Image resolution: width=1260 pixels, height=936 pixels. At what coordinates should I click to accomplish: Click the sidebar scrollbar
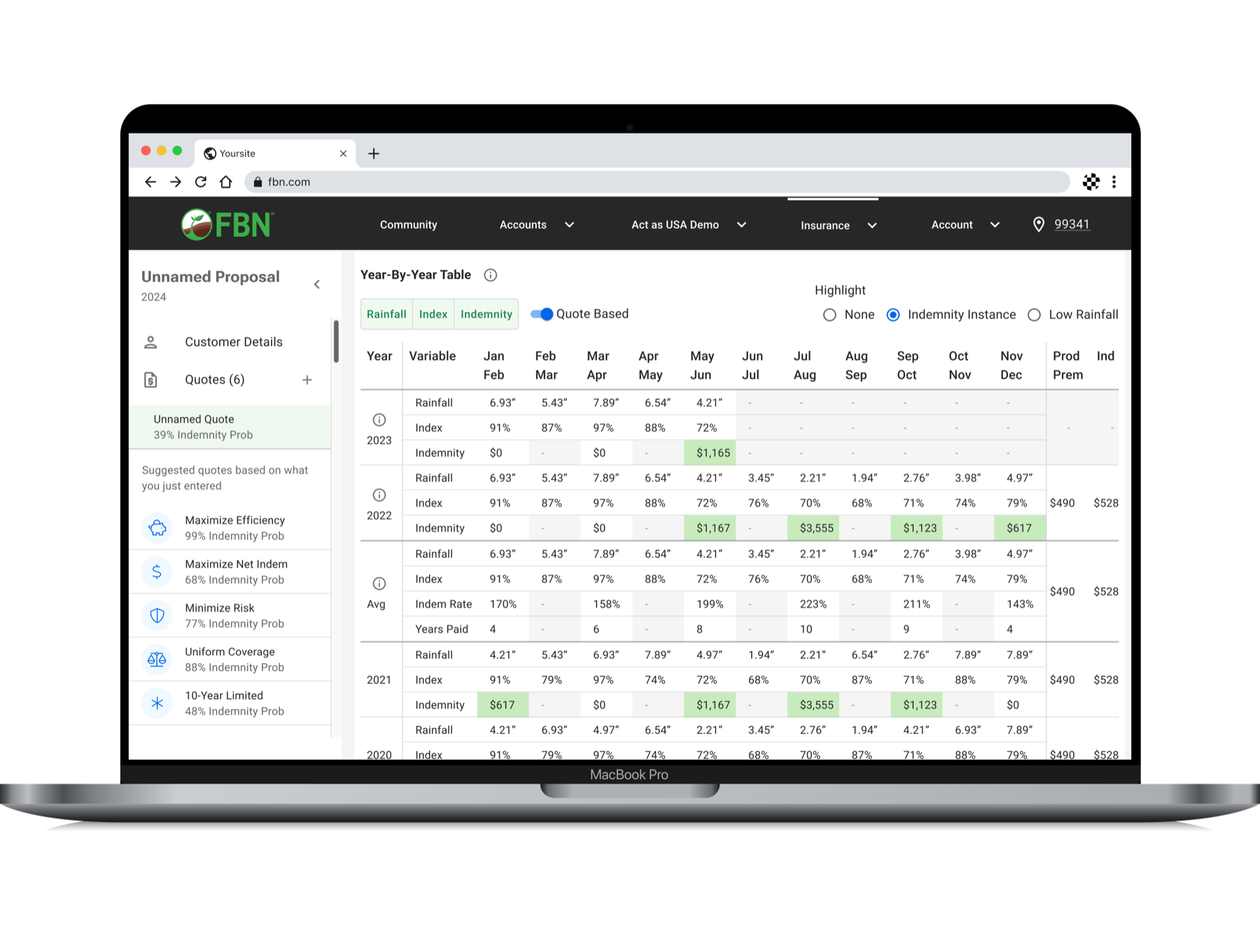tap(336, 342)
